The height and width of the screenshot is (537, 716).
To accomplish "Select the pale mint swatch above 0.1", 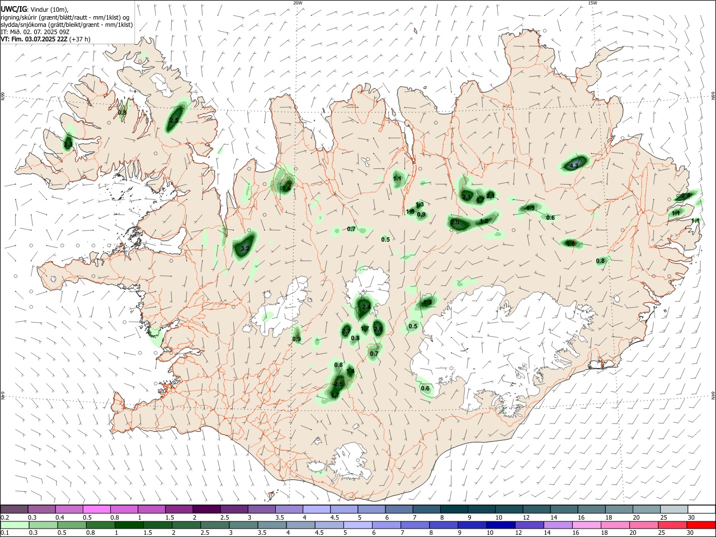I will [15, 525].
